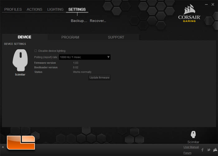The width and height of the screenshot is (218, 156).
Task: Click the Scimitar device icon in the bottom bar
Action: point(193,134)
